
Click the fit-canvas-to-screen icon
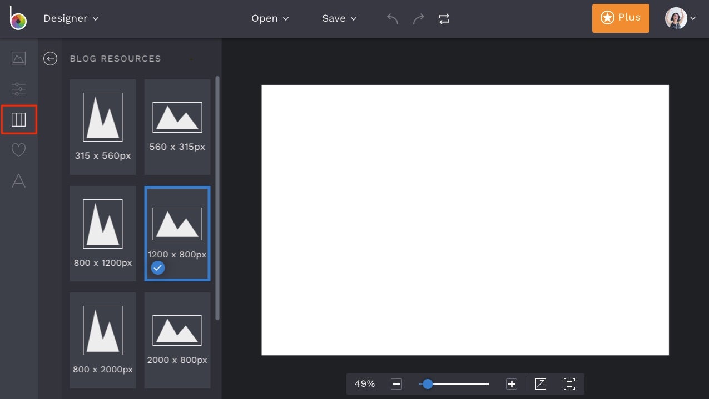coord(569,383)
